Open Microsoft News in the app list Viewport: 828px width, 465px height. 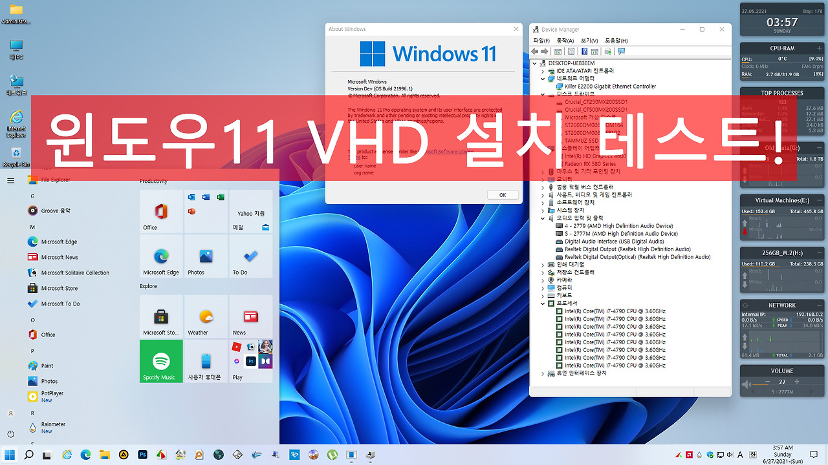coord(52,257)
